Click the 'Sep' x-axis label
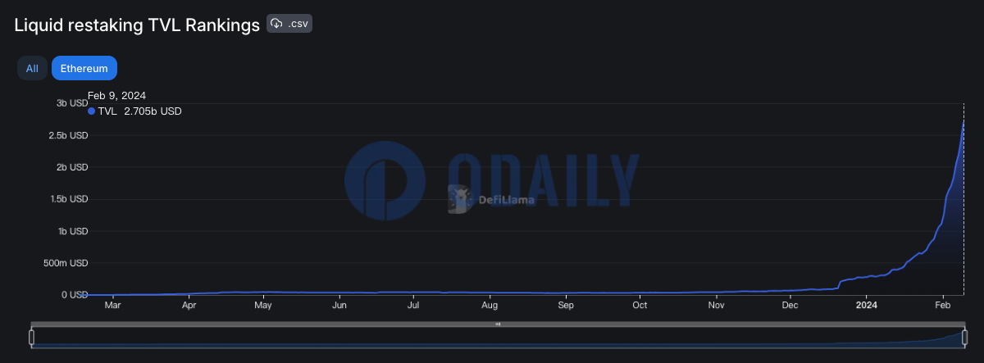This screenshot has height=363, width=984. click(x=565, y=306)
